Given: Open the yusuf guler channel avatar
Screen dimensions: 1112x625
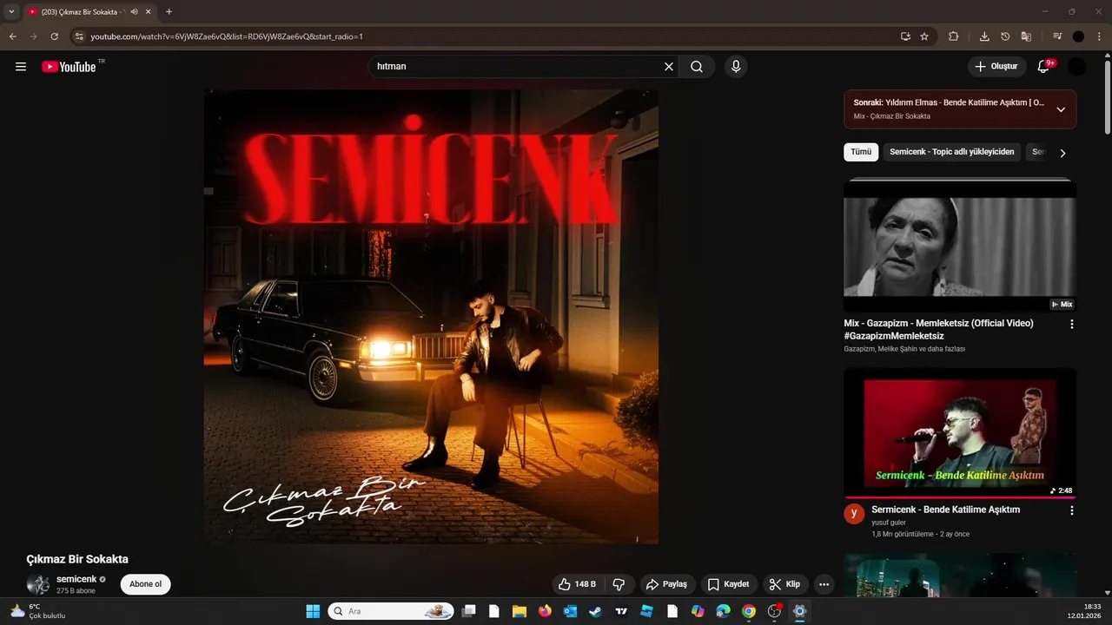Looking at the screenshot, I should tap(854, 513).
